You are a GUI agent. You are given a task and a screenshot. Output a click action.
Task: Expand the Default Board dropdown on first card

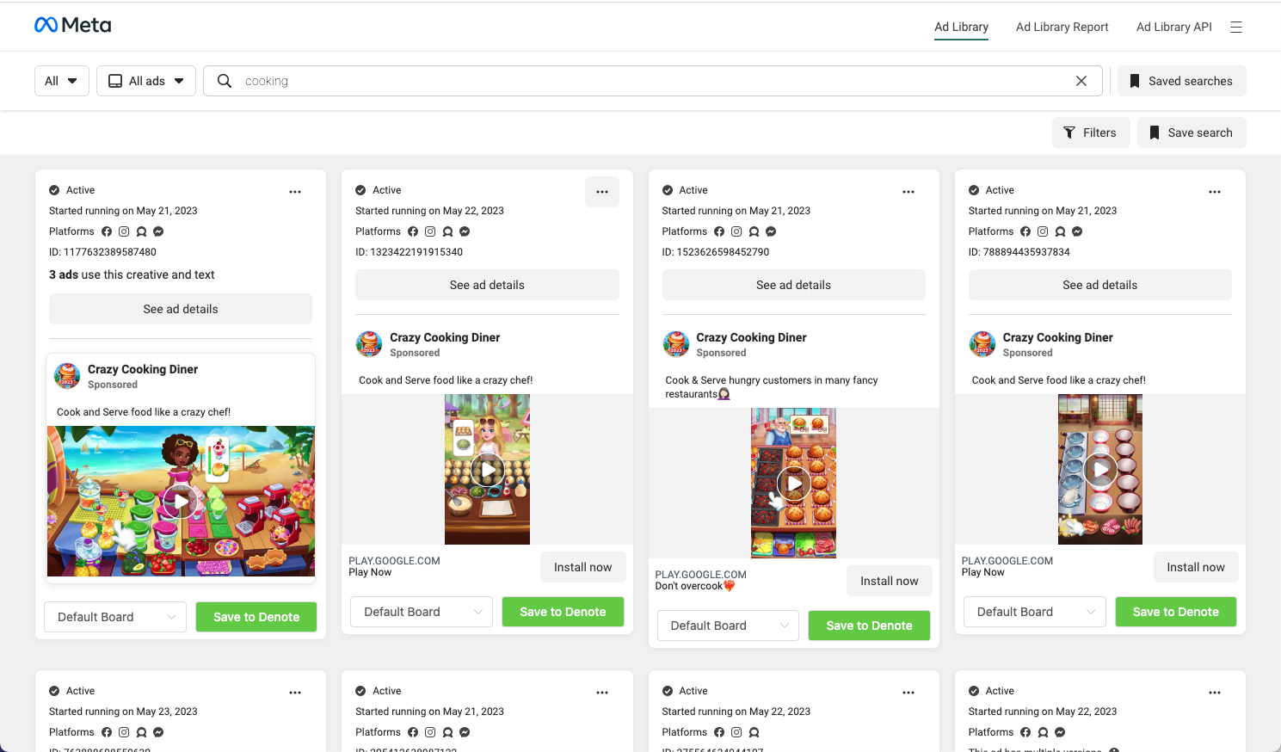click(114, 617)
